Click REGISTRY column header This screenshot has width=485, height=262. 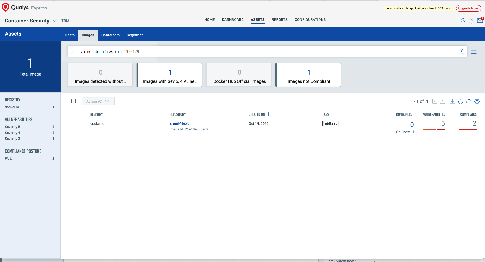[97, 114]
